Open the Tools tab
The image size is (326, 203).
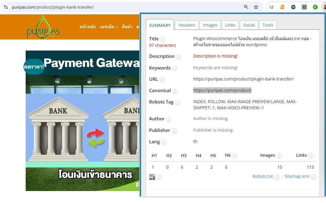pos(268,25)
